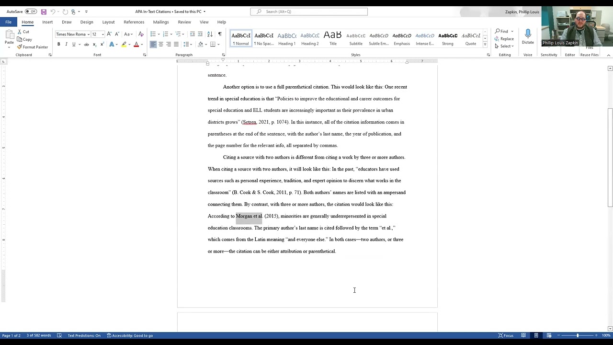Click in the Search box

pos(309,11)
